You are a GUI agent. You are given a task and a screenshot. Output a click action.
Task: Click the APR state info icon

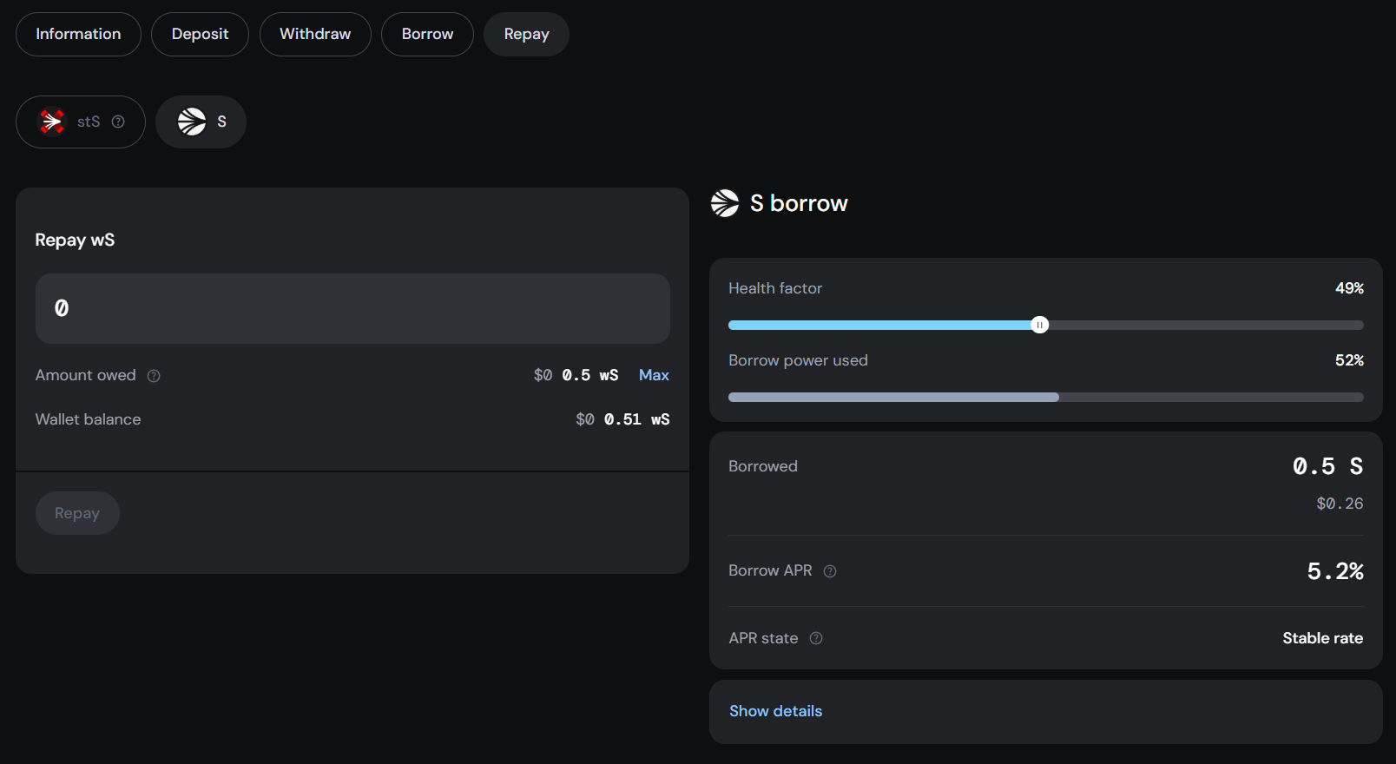click(x=816, y=638)
